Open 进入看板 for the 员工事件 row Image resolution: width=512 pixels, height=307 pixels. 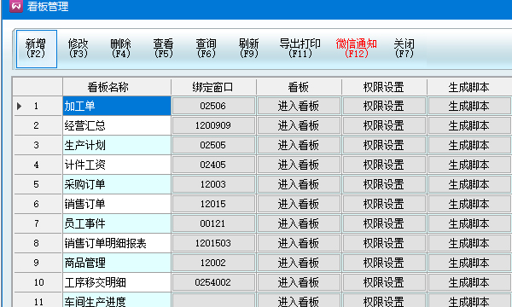(299, 223)
